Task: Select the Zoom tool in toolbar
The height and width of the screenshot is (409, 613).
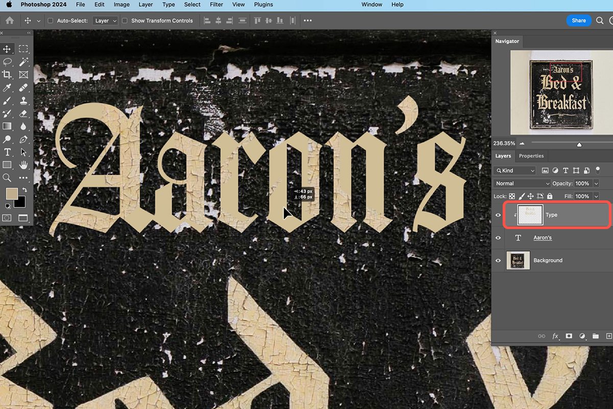Action: 7,178
